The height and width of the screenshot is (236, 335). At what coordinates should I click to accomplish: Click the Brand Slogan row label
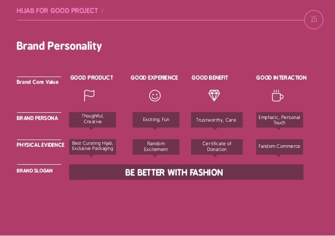tap(35, 170)
